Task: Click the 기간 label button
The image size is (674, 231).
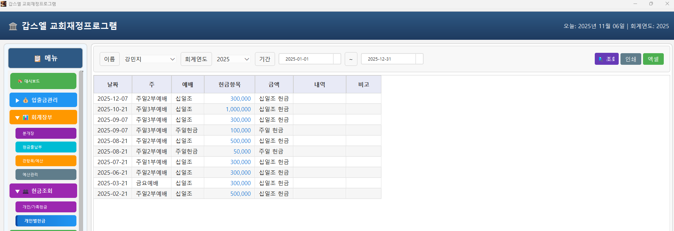Action: point(265,59)
